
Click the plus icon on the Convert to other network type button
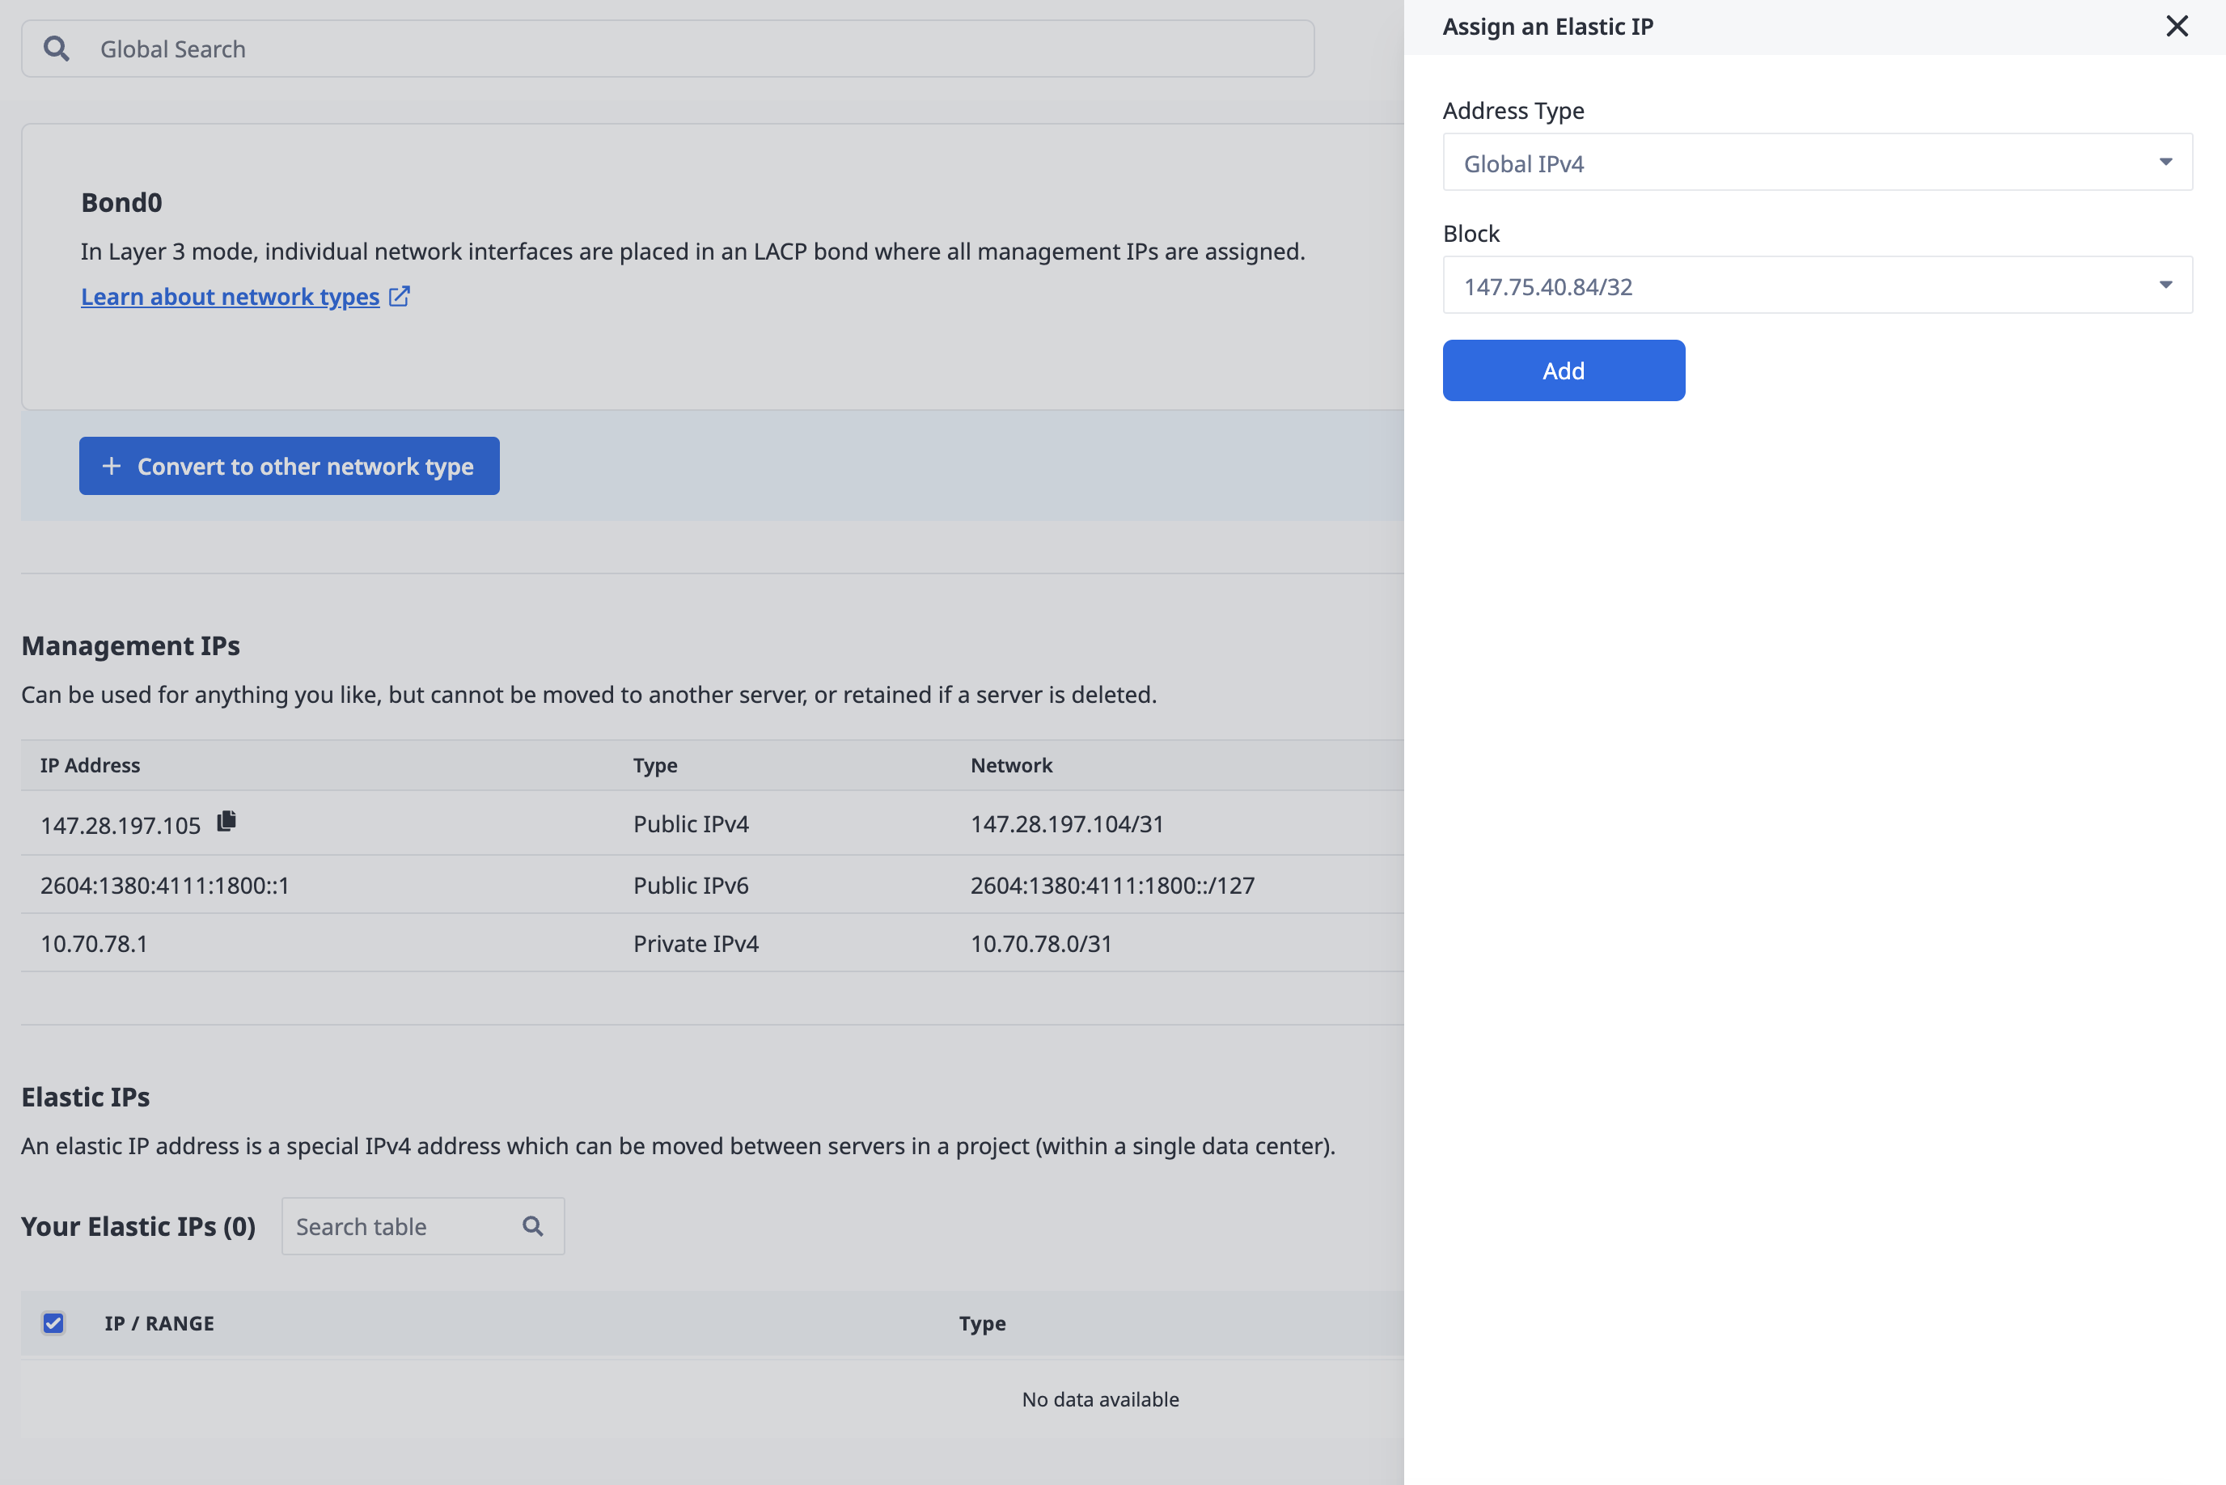pos(112,466)
